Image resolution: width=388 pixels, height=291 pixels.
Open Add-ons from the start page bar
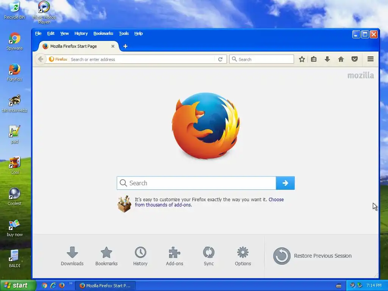pos(174,256)
